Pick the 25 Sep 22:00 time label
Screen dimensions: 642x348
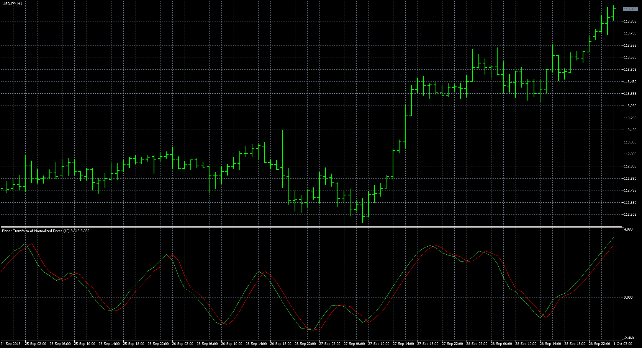point(158,344)
